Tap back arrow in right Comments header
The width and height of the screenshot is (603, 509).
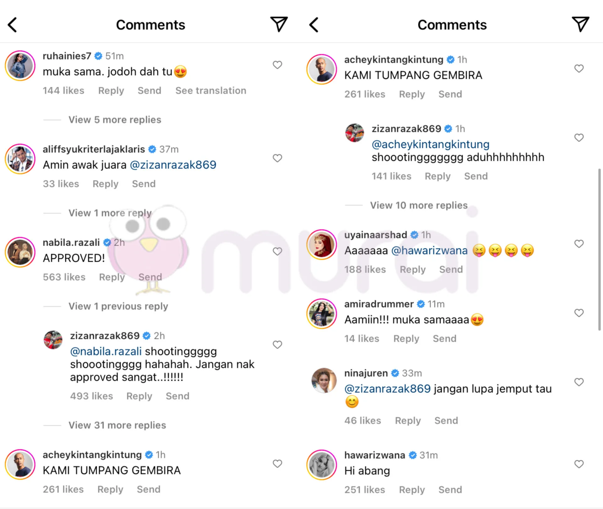click(314, 25)
